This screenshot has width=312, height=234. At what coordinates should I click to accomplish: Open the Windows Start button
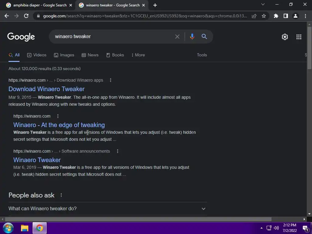coord(8,228)
